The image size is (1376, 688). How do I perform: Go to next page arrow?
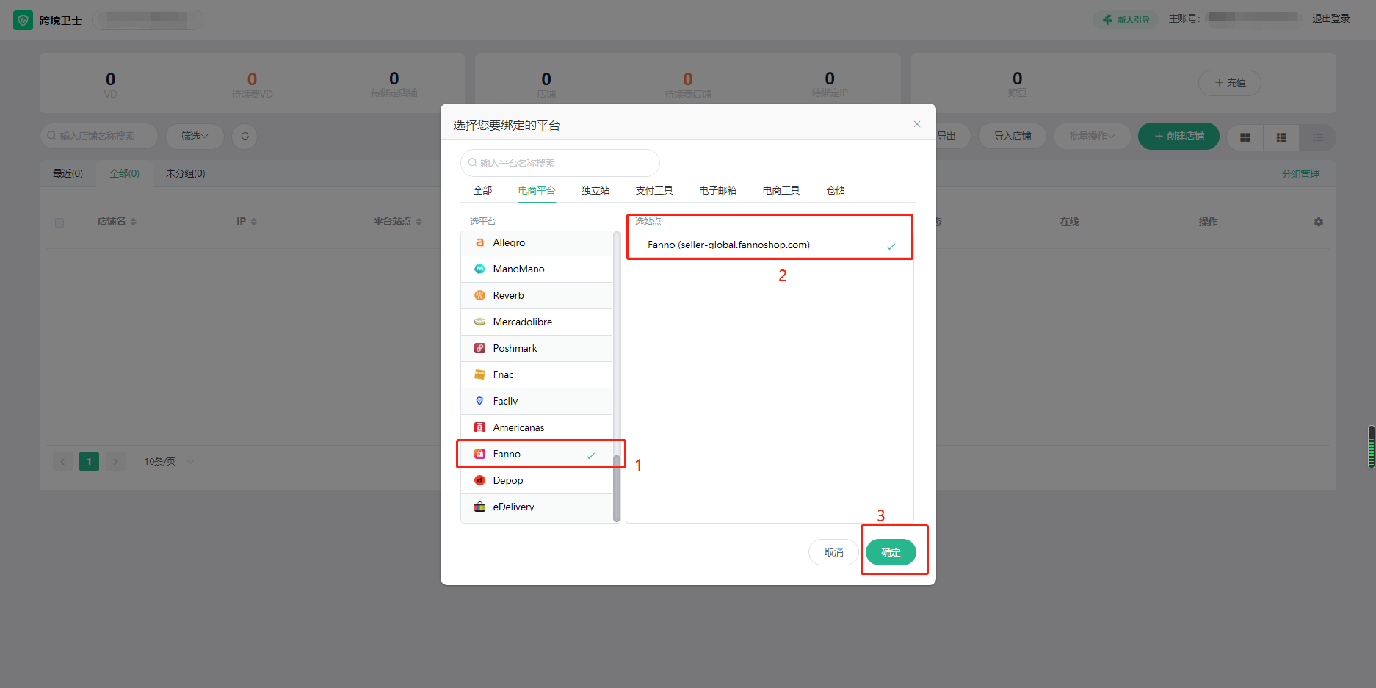(x=115, y=461)
